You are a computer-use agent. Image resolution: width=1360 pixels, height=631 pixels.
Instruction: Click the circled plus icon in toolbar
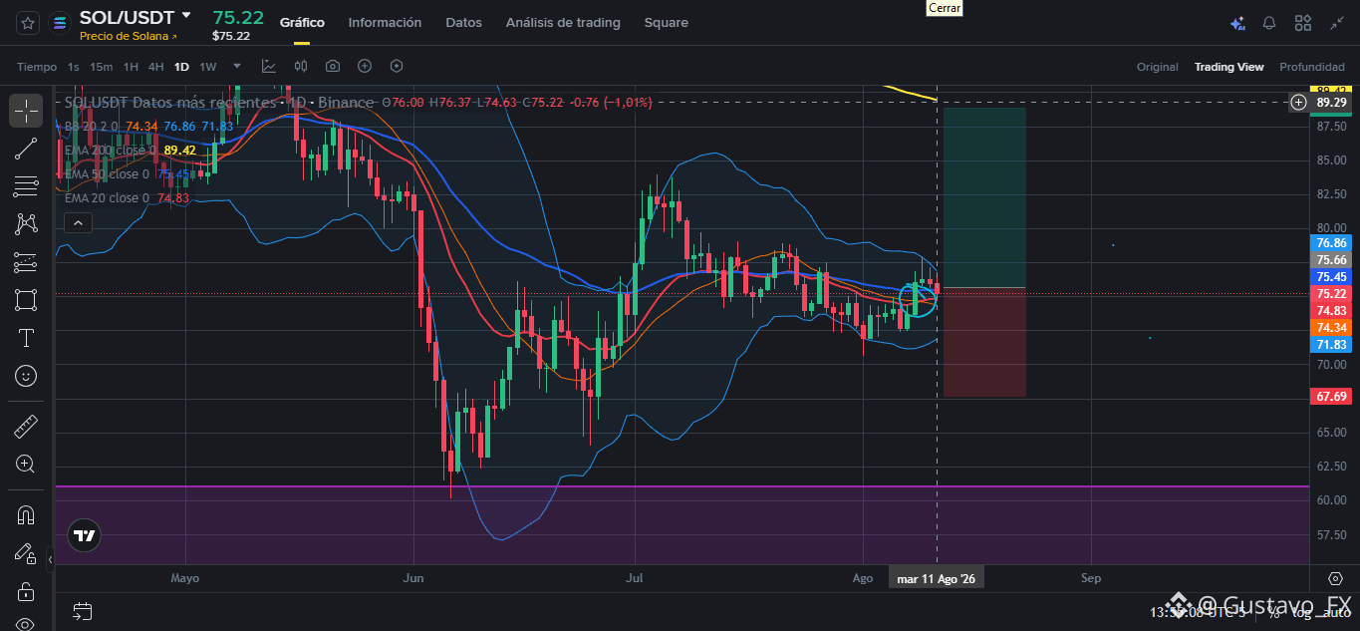coord(365,66)
